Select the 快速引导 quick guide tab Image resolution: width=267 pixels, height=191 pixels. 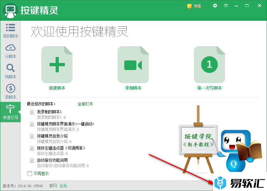10,112
